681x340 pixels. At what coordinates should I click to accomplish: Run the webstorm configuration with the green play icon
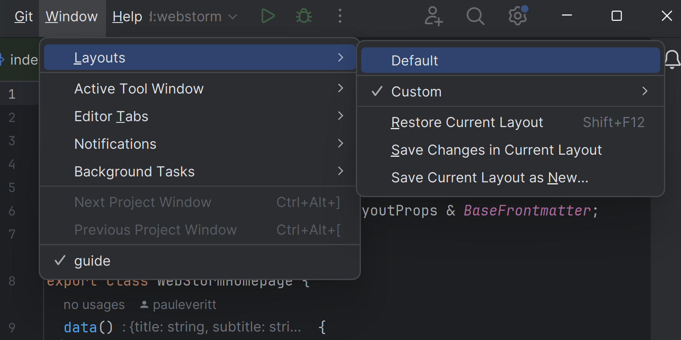268,16
